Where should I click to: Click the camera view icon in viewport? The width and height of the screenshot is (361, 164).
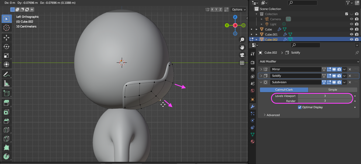[x=242, y=55]
